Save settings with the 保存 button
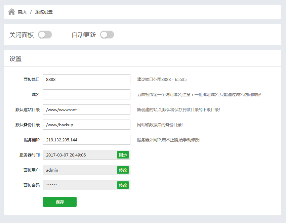 click(x=60, y=202)
